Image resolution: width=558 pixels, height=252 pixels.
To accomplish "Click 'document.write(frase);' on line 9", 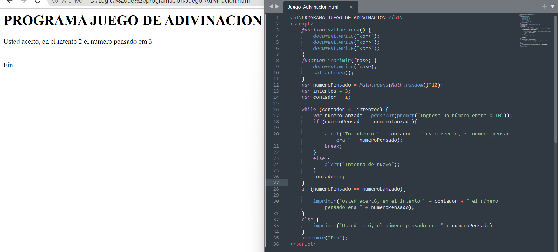I will [x=345, y=67].
